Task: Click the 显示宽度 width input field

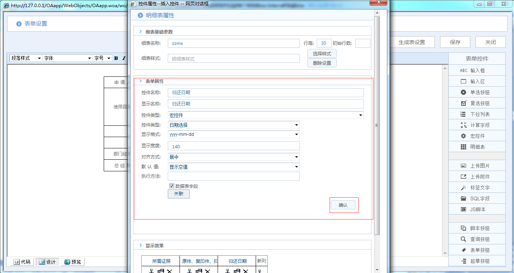Action: point(233,145)
